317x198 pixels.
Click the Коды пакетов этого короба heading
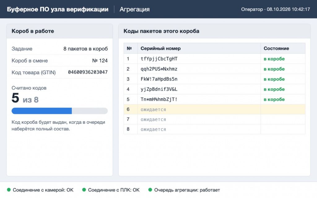click(161, 31)
